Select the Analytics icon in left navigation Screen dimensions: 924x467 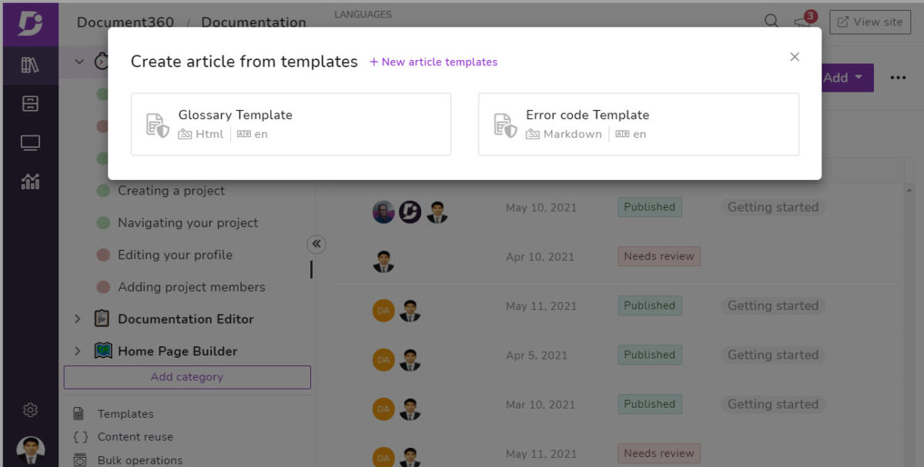point(31,182)
